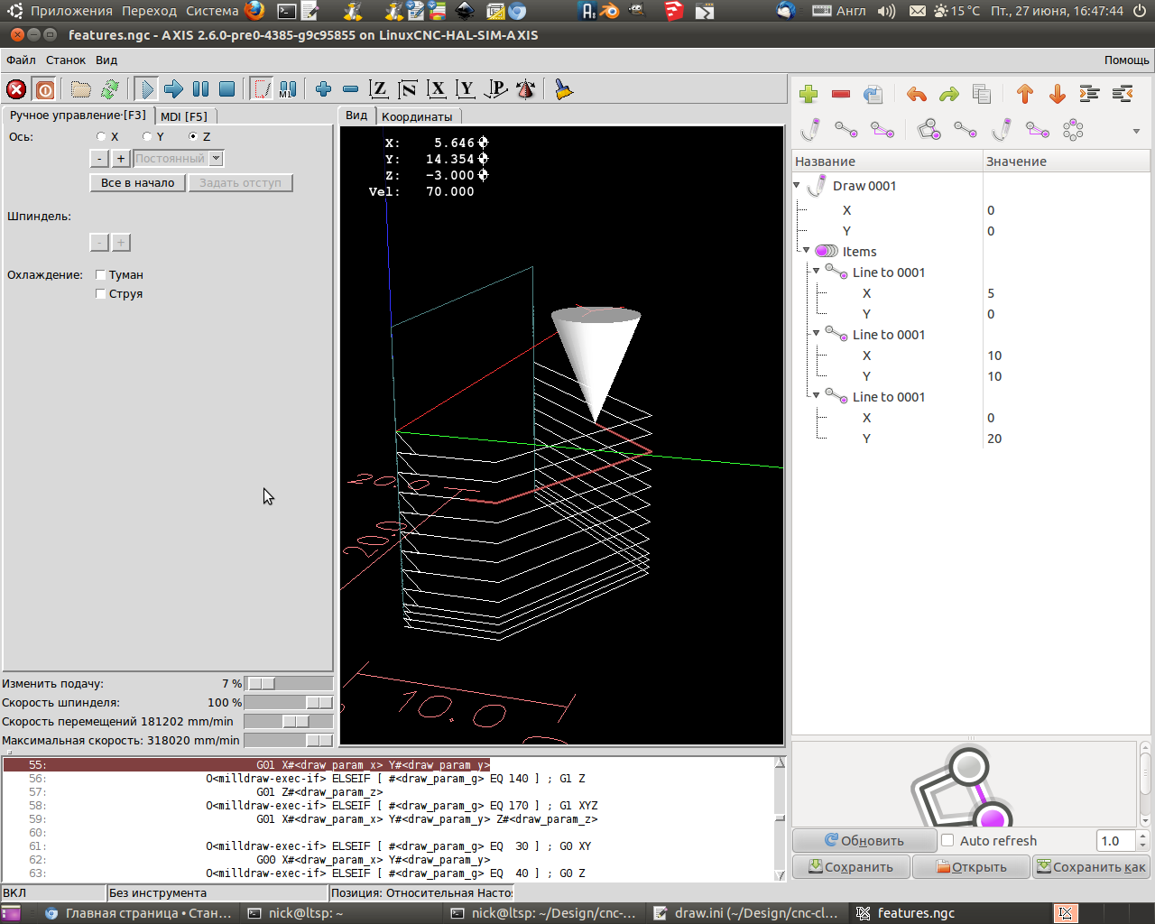Click the orange undo arrow

[x=917, y=94]
